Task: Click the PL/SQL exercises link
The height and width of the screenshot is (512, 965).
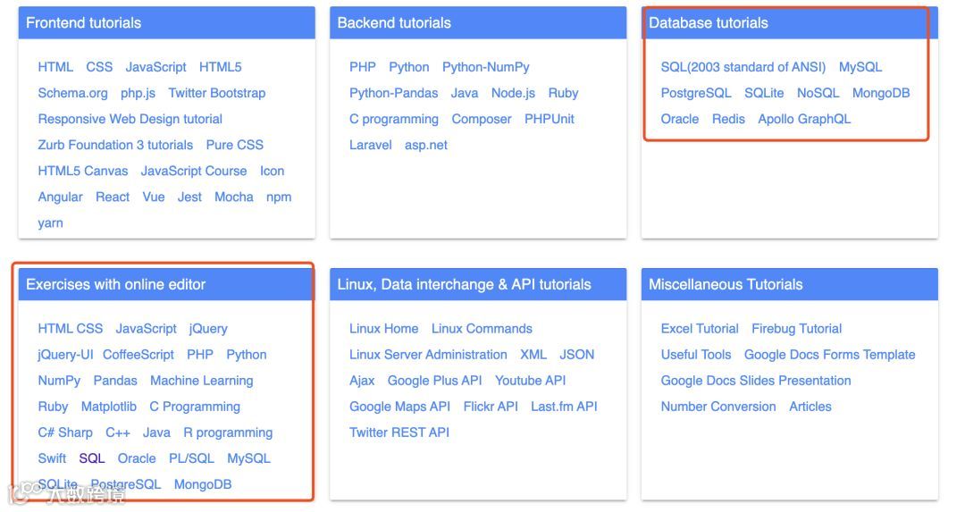Action: coord(191,458)
